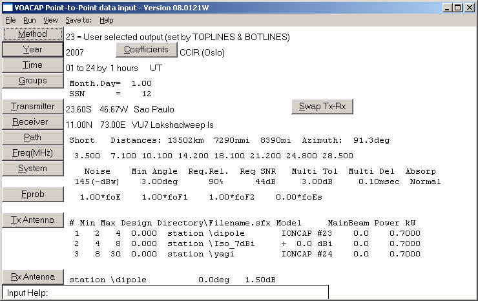Click the noise value 145(-dBw)

97,182
